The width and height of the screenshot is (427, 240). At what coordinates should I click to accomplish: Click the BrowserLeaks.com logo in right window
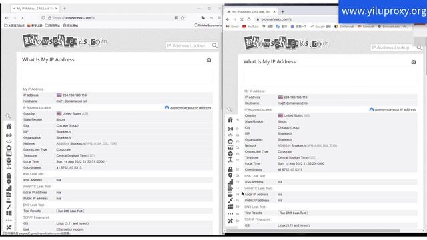tap(286, 43)
